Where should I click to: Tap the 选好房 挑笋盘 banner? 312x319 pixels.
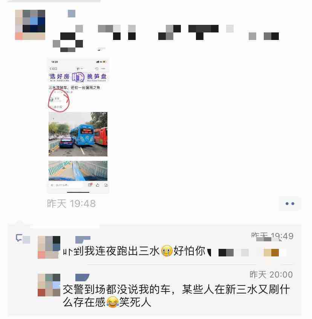78,77
